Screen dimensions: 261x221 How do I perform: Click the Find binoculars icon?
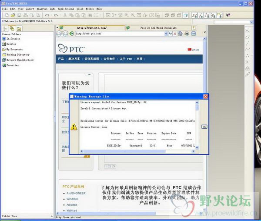[x=90, y=15]
